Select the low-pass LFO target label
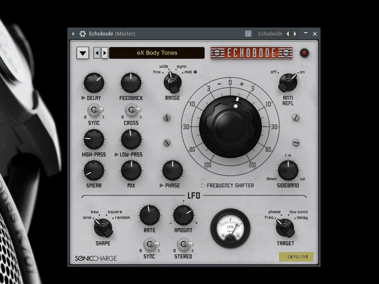This screenshot has width=379, height=284. coord(298,212)
